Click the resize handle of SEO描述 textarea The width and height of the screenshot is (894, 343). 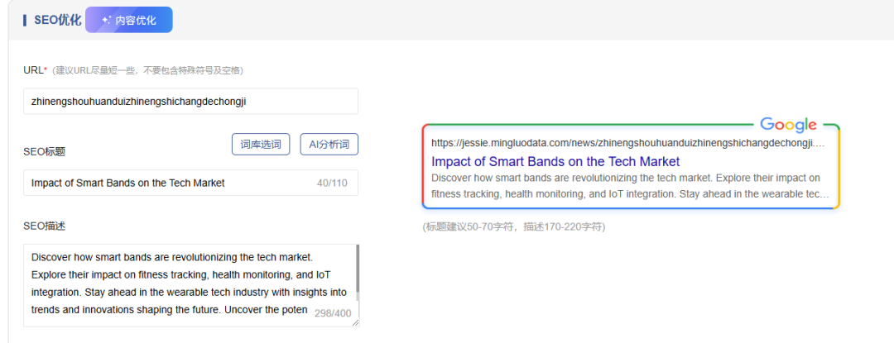pos(355,322)
